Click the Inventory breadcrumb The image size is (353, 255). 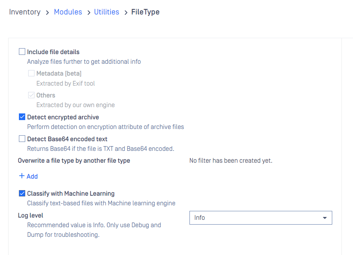coord(25,12)
